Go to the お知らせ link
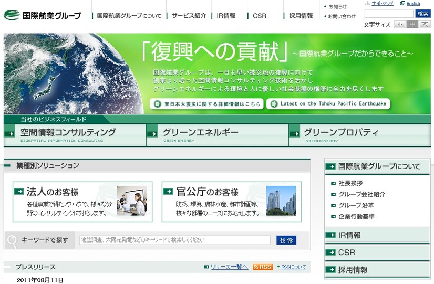 pos(337,7)
